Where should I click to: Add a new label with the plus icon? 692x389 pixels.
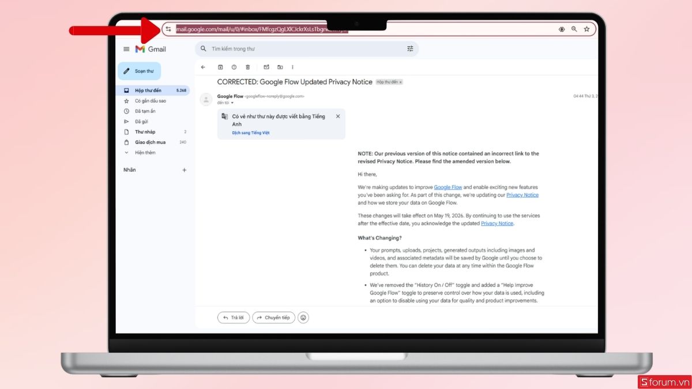tap(185, 170)
